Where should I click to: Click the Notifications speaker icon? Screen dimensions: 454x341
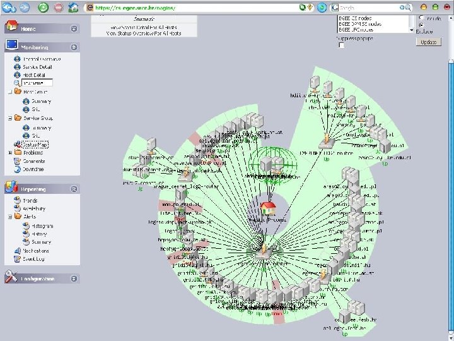click(18, 251)
